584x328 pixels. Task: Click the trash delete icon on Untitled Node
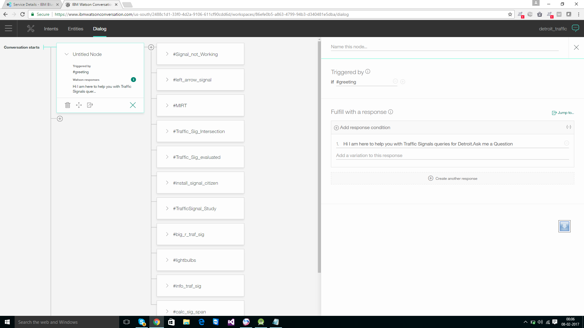point(68,105)
